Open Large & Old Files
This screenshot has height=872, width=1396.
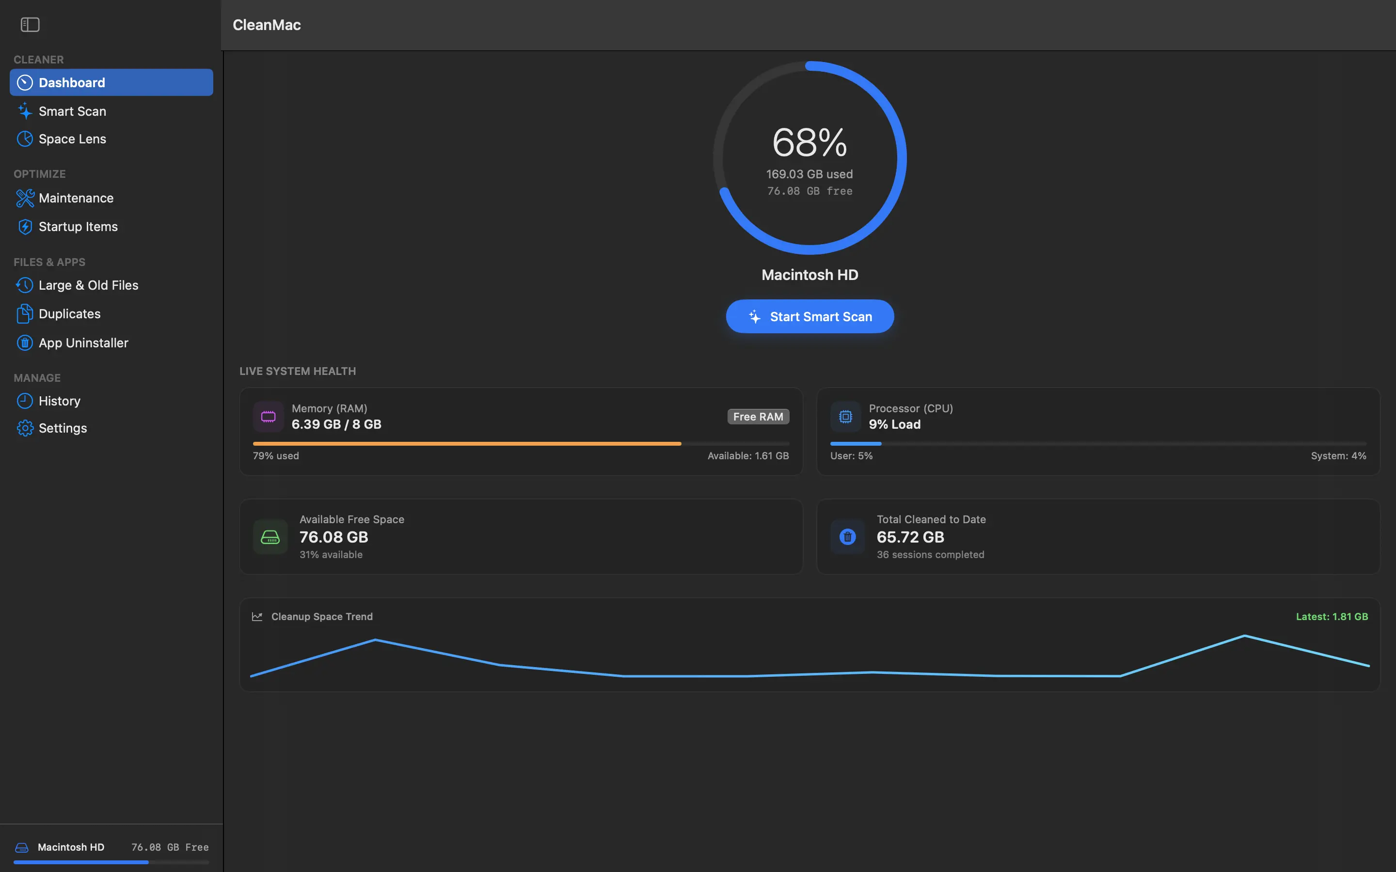[x=111, y=285]
